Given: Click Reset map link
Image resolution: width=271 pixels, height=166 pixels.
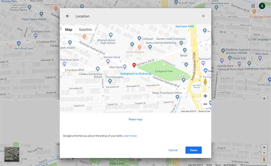Looking at the screenshot, I should [x=135, y=119].
